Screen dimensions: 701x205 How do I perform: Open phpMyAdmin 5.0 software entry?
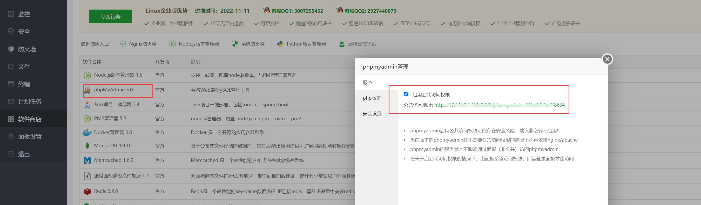point(113,90)
